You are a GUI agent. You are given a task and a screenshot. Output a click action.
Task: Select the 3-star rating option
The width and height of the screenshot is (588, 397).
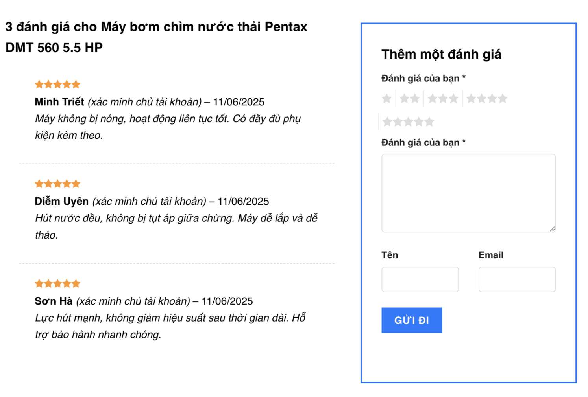(443, 98)
